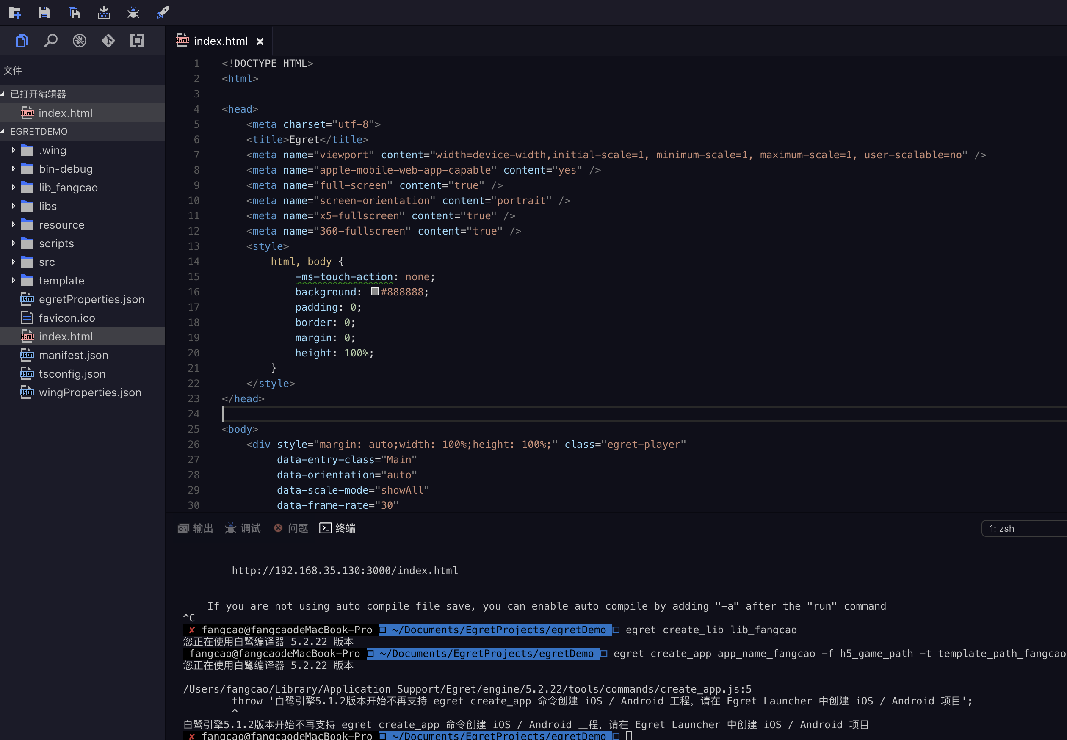Viewport: 1067px width, 740px height.
Task: Click the new project folder icon
Action: pos(15,13)
